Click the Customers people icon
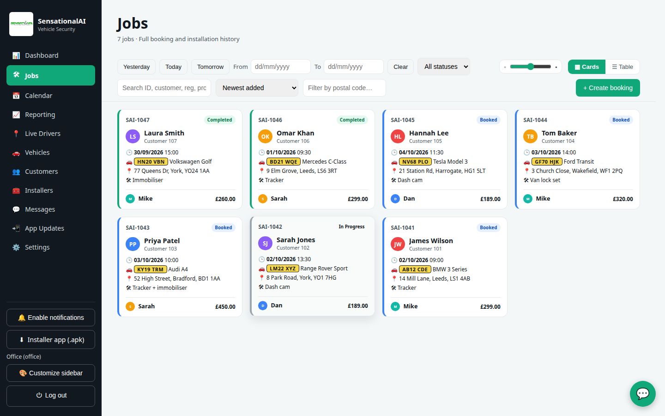665x416 pixels. pos(16,171)
